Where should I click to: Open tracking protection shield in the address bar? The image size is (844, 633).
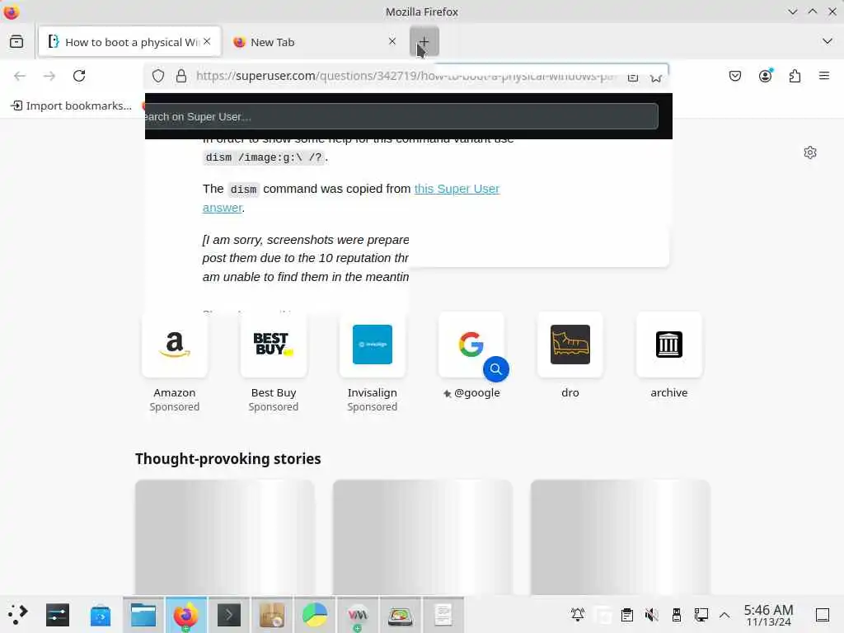pyautogui.click(x=158, y=76)
